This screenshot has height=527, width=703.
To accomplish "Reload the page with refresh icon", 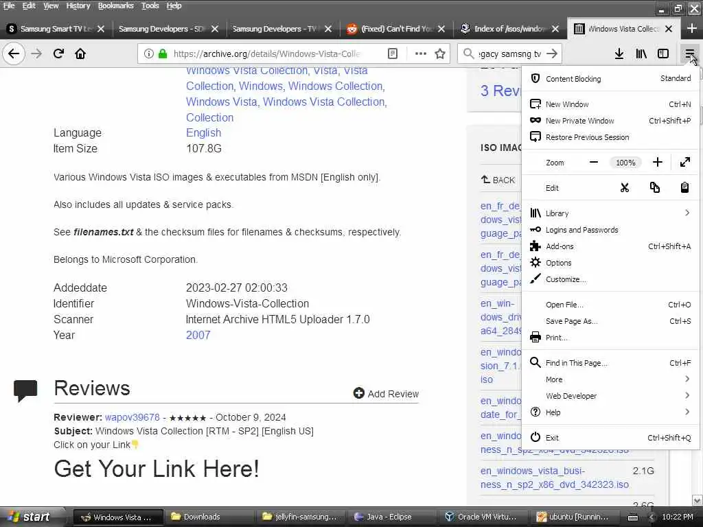I will 58,54.
